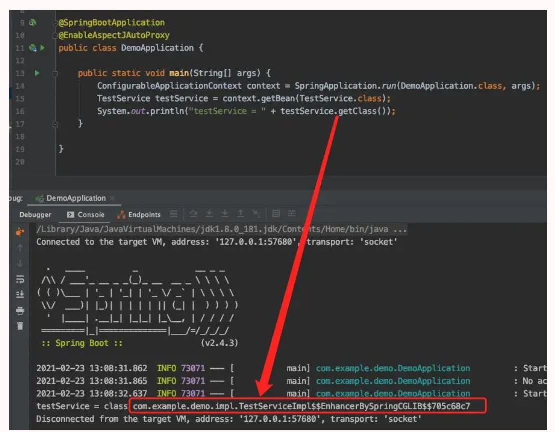Click the 'Disconnected from the target VM' console line

[x=229, y=419]
